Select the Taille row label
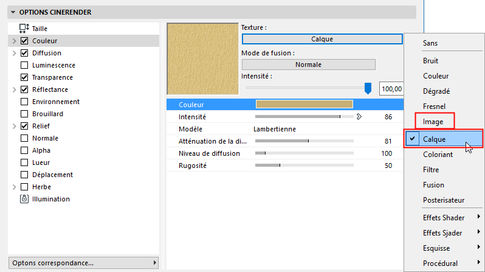 click(x=40, y=29)
